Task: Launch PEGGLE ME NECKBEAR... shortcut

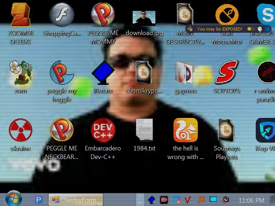Action: (62, 130)
